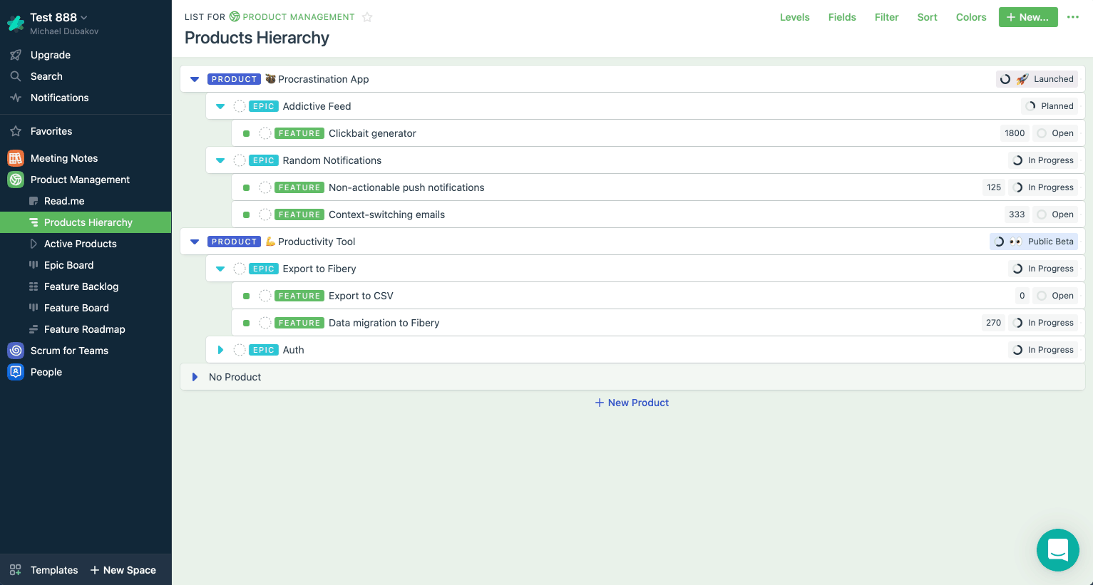
Task: Expand the No Product section
Action: 195,377
